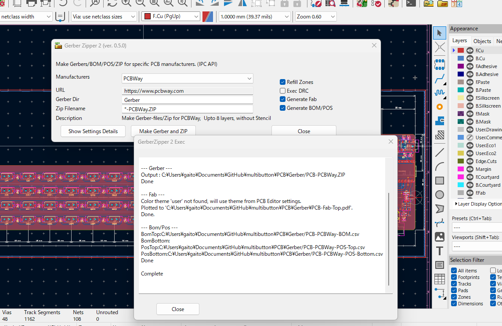Screen dimensions: 502x326
Task: Choose the Draw Circle tool
Action: click(x=440, y=195)
